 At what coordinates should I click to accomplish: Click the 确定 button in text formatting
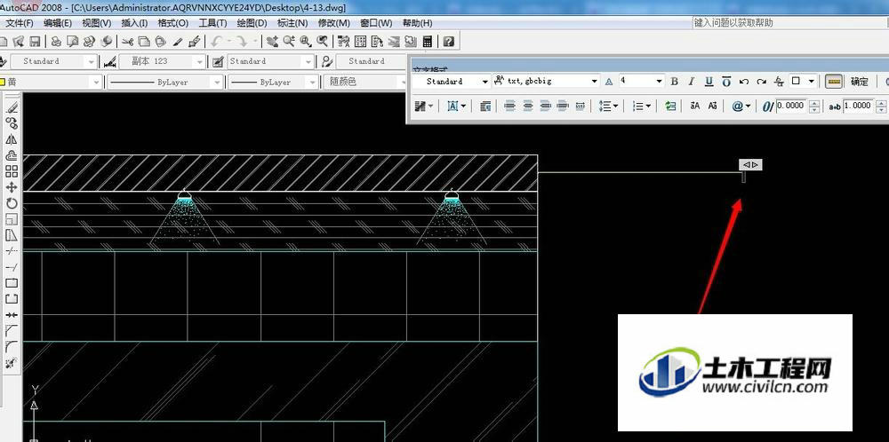click(859, 82)
